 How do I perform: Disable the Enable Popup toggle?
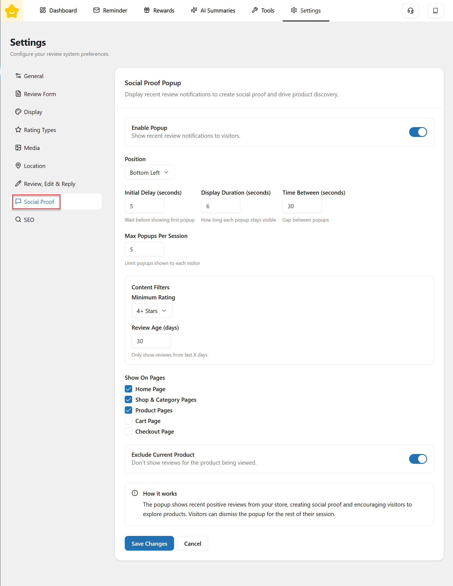[418, 132]
